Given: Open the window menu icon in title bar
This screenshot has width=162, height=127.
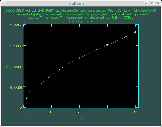Looking at the screenshot, I should 3,3.
